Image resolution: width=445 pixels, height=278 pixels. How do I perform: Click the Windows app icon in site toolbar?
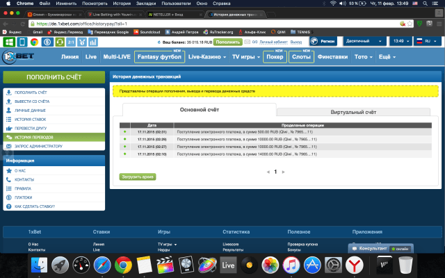9,42
